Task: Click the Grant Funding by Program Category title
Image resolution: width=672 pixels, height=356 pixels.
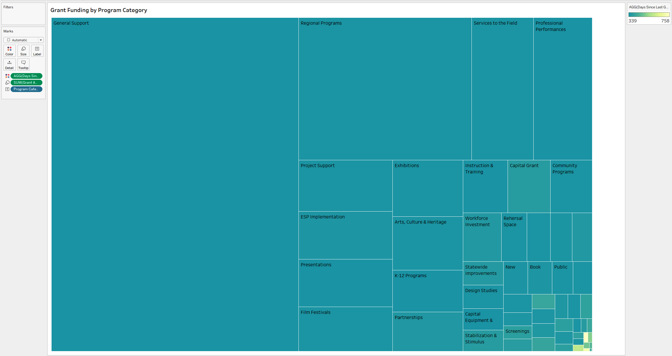Action: 99,10
